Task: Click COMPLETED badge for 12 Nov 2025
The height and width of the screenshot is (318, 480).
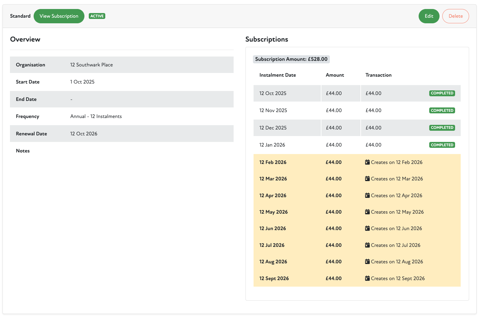Action: click(x=442, y=111)
